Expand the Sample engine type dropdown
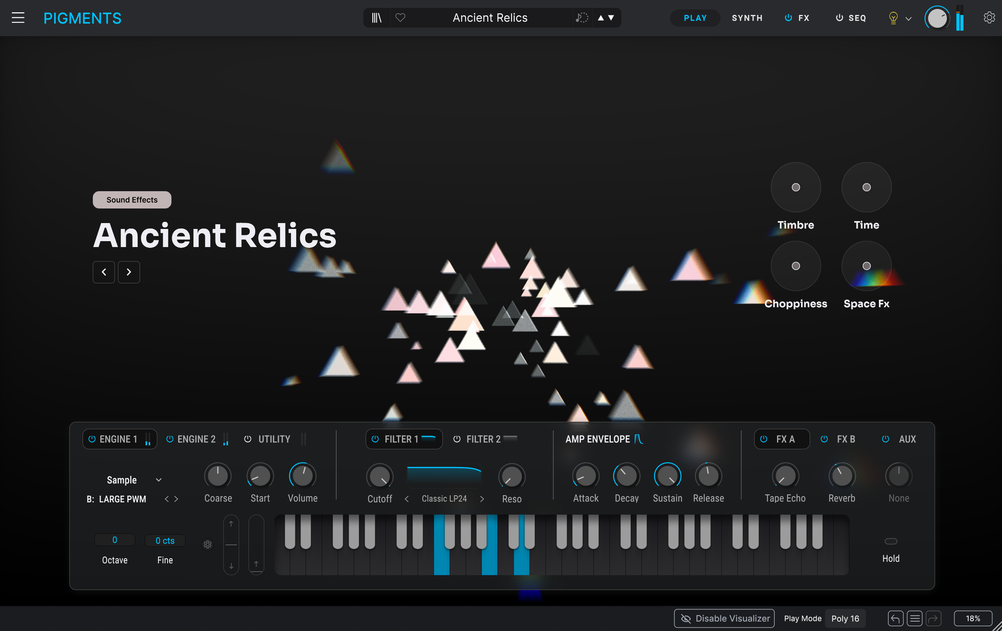This screenshot has width=1002, height=631. [158, 480]
